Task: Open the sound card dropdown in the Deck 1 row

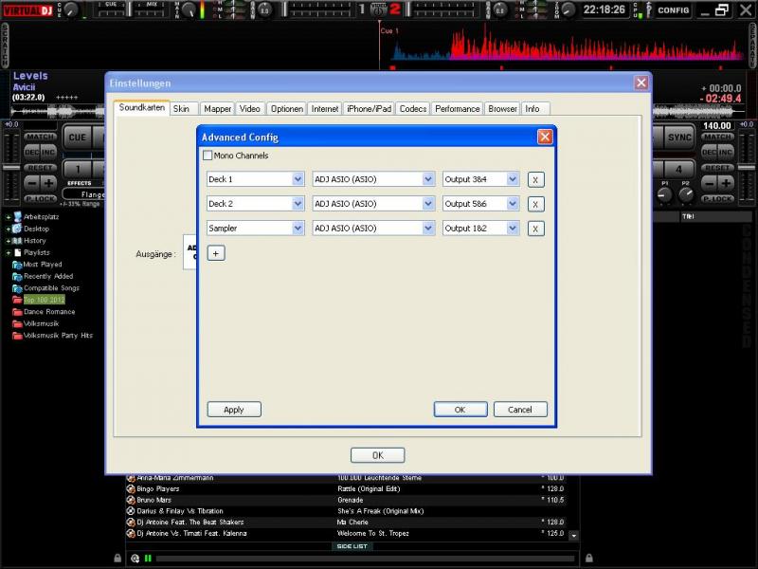Action: (x=373, y=179)
